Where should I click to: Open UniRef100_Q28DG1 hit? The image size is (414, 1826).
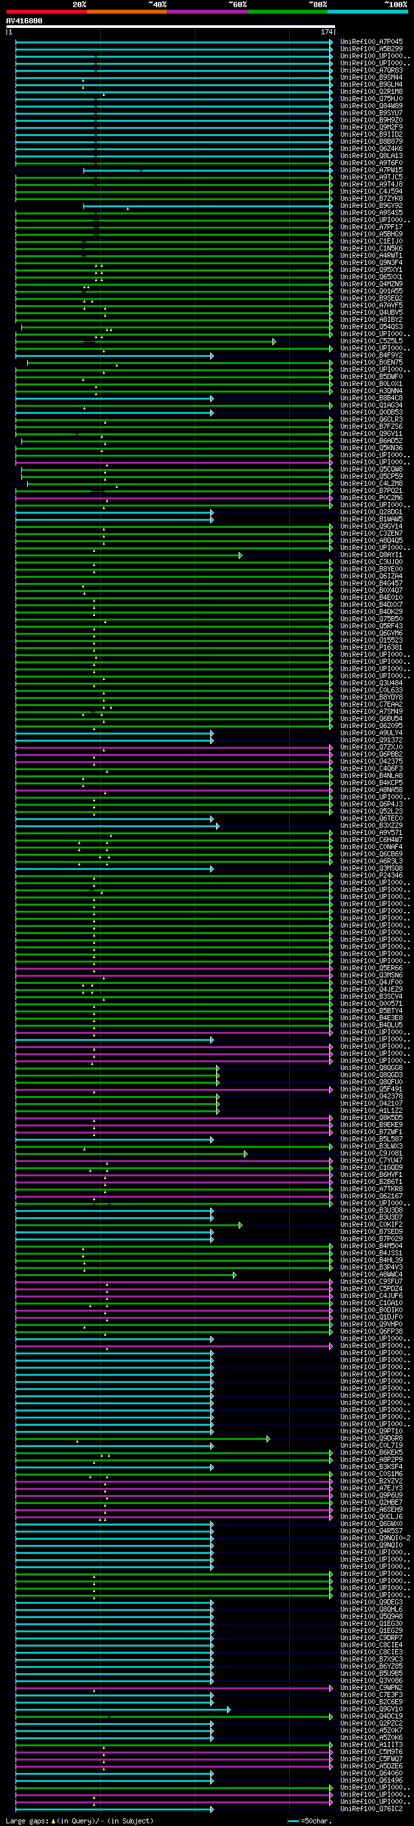[371, 512]
